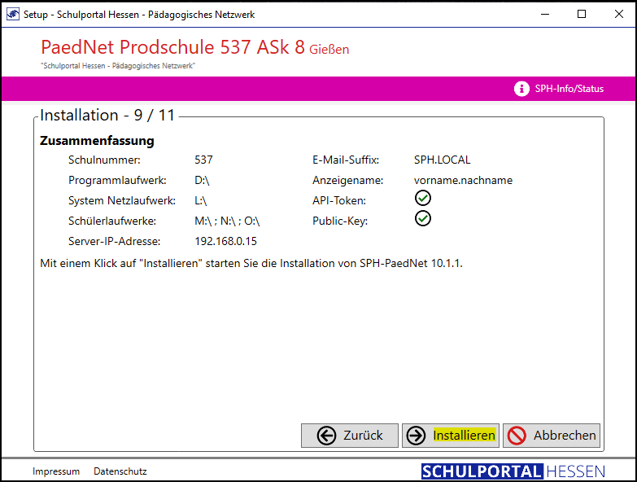The height and width of the screenshot is (482, 637).
Task: Click the System Netzlaufwerk value L:\
Action: click(201, 201)
